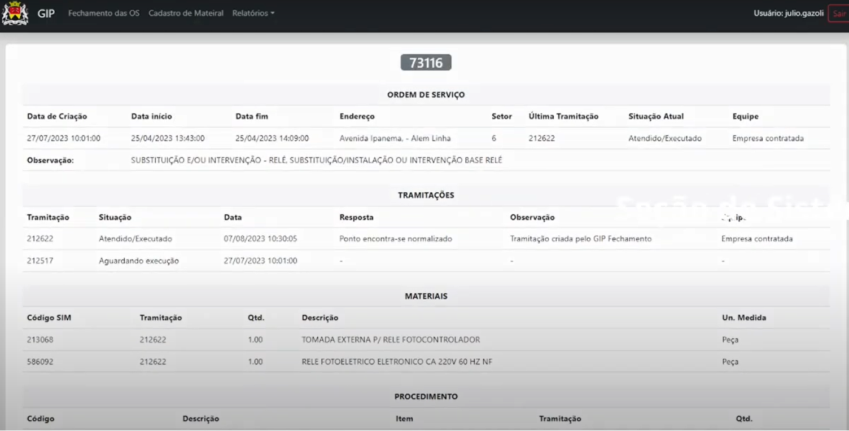Click RELE FOTOELETRICO ELETRONICO material description
849x431 pixels.
point(397,362)
